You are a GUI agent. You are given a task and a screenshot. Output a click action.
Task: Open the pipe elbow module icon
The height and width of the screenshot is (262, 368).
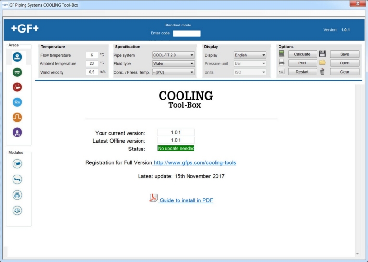click(x=17, y=179)
